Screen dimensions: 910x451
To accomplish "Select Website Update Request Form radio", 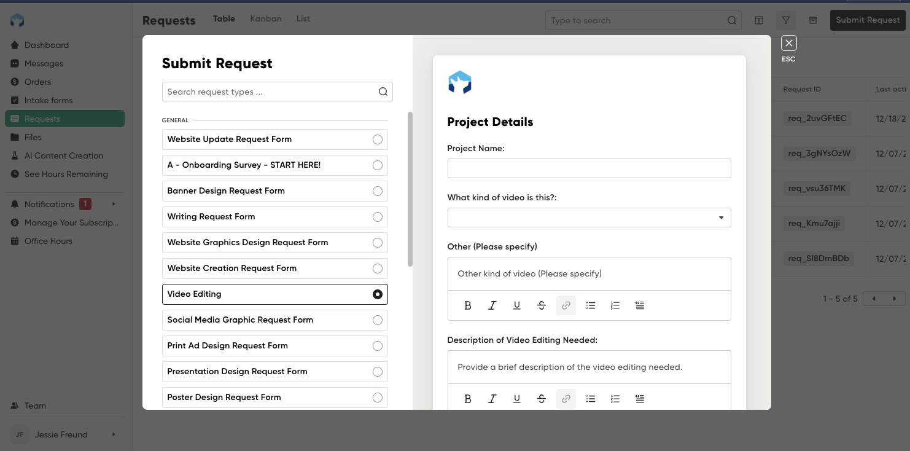I will 378,139.
